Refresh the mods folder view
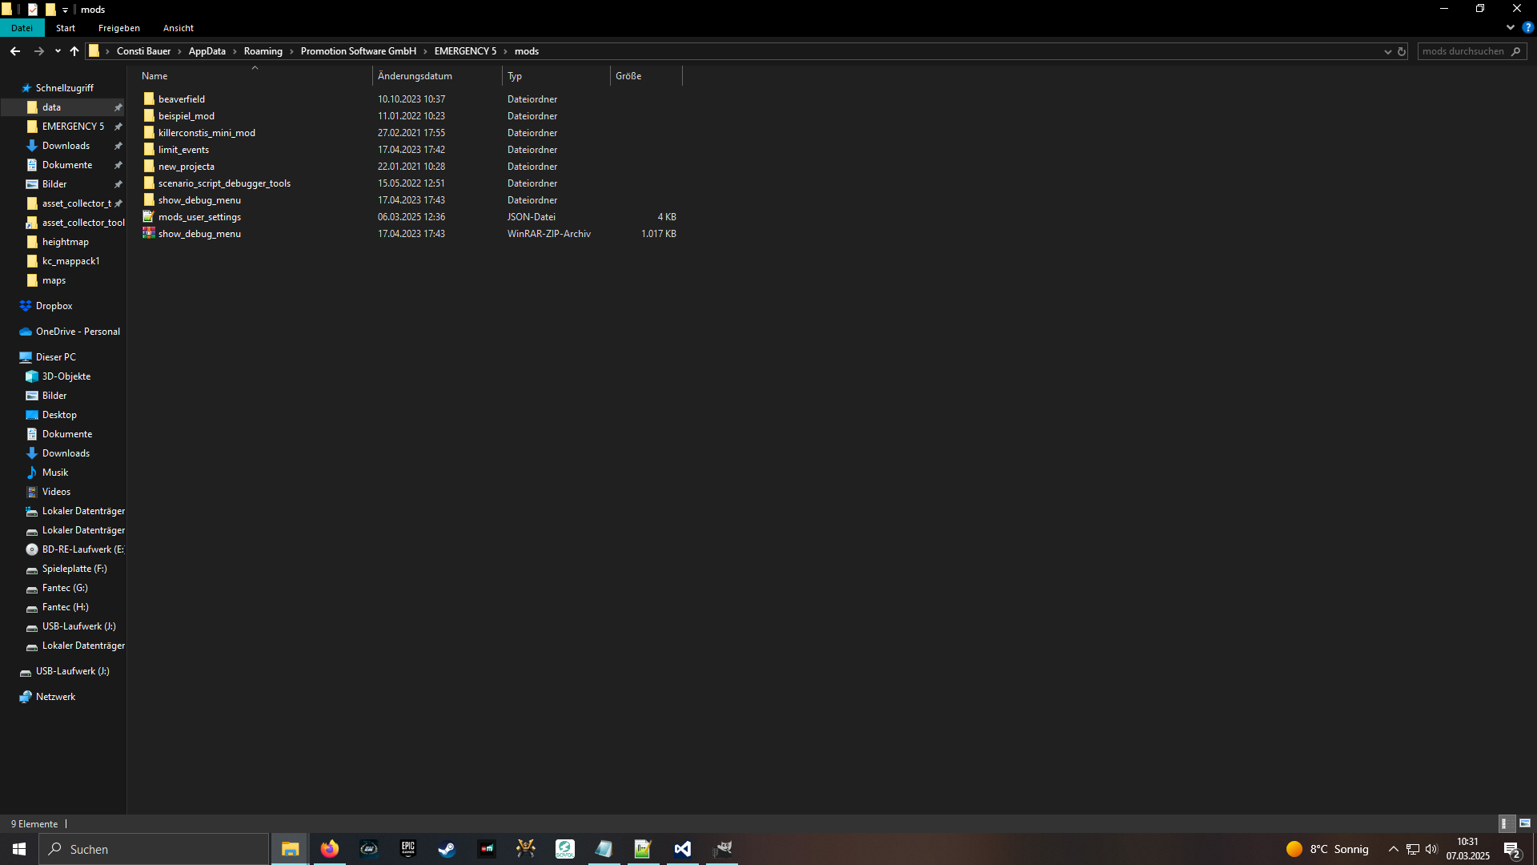 click(1402, 51)
